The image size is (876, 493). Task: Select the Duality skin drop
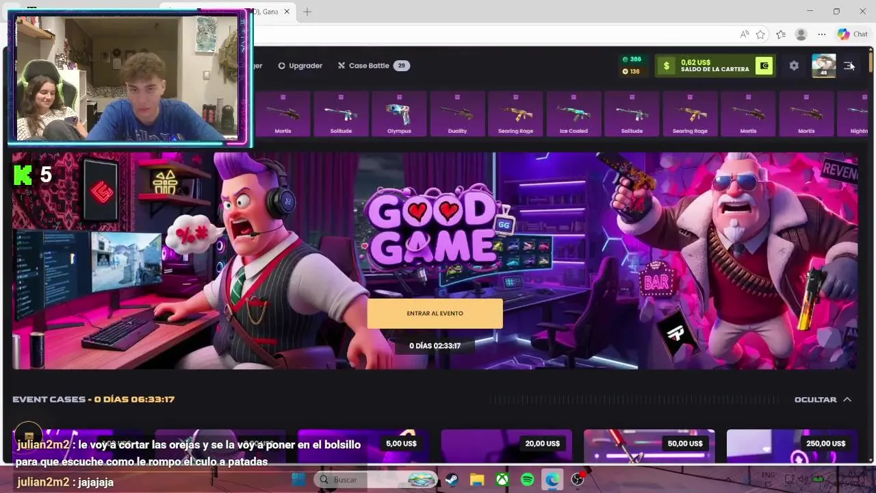457,114
